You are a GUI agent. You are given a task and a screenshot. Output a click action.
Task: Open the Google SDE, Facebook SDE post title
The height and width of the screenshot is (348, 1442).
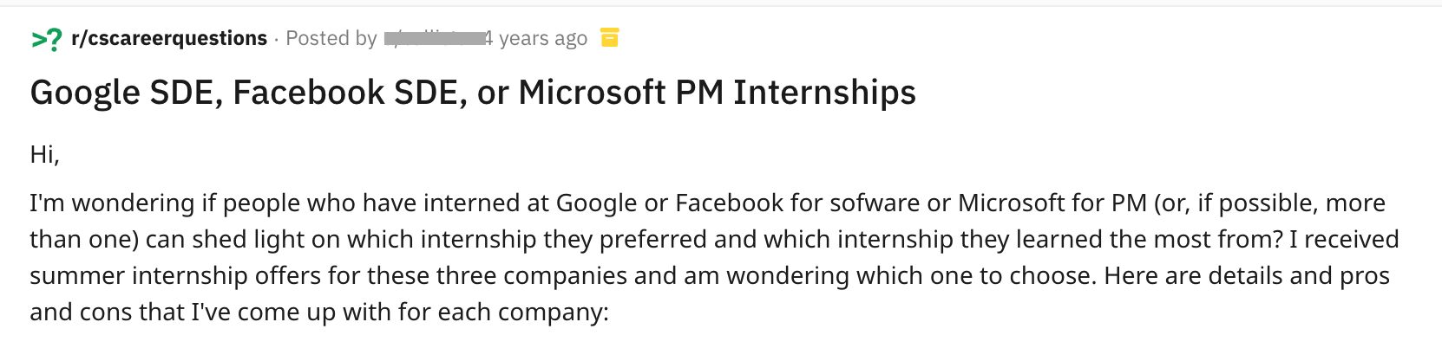[x=473, y=93]
